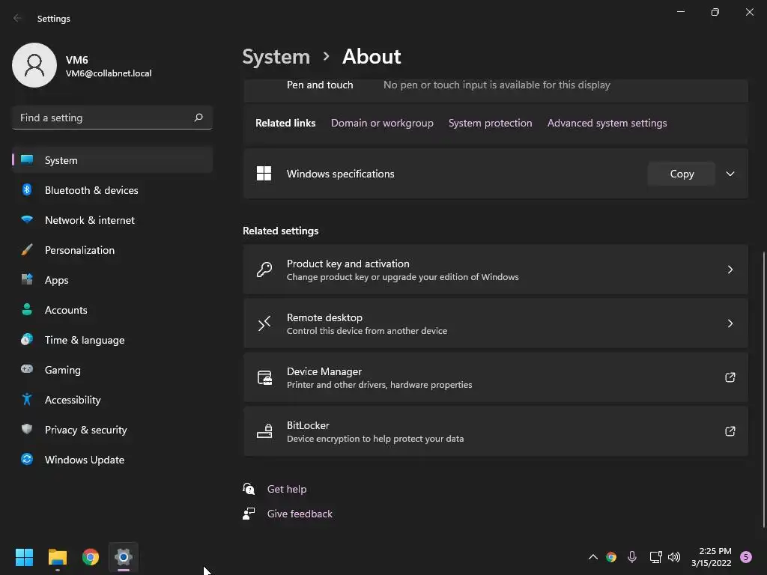Select Apps in the sidebar
The image size is (767, 575).
tap(56, 280)
